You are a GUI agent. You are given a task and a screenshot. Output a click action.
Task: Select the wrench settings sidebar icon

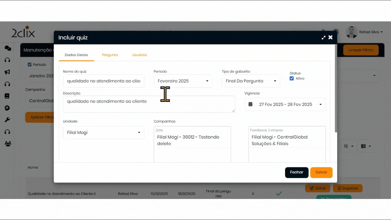[x=7, y=120]
